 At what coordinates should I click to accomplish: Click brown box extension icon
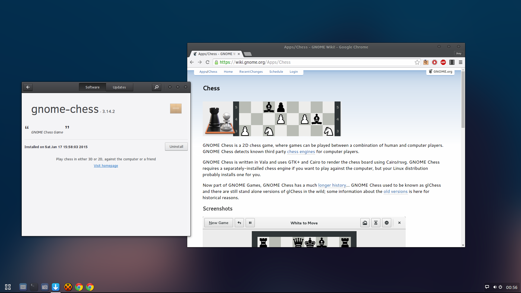[x=426, y=62]
